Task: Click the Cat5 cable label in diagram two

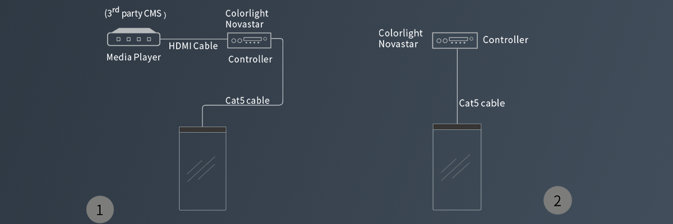Action: click(x=482, y=103)
